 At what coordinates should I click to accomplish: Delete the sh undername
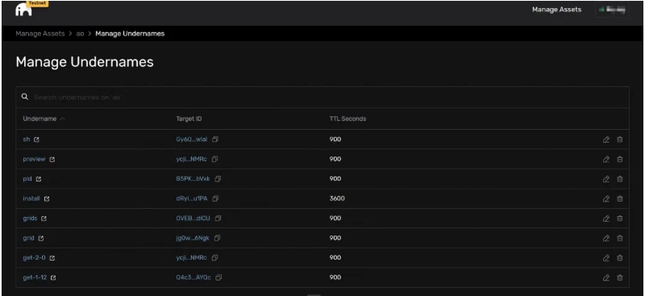pyautogui.click(x=620, y=140)
